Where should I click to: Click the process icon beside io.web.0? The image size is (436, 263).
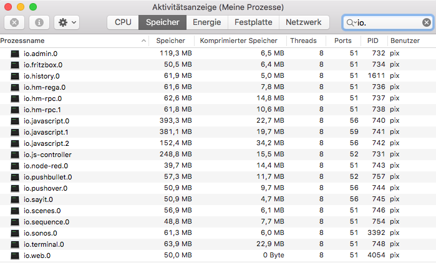click(x=16, y=256)
